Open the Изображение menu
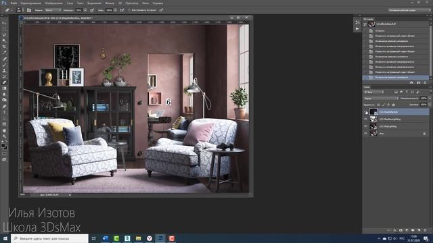433x243 pixels. coord(54,3)
